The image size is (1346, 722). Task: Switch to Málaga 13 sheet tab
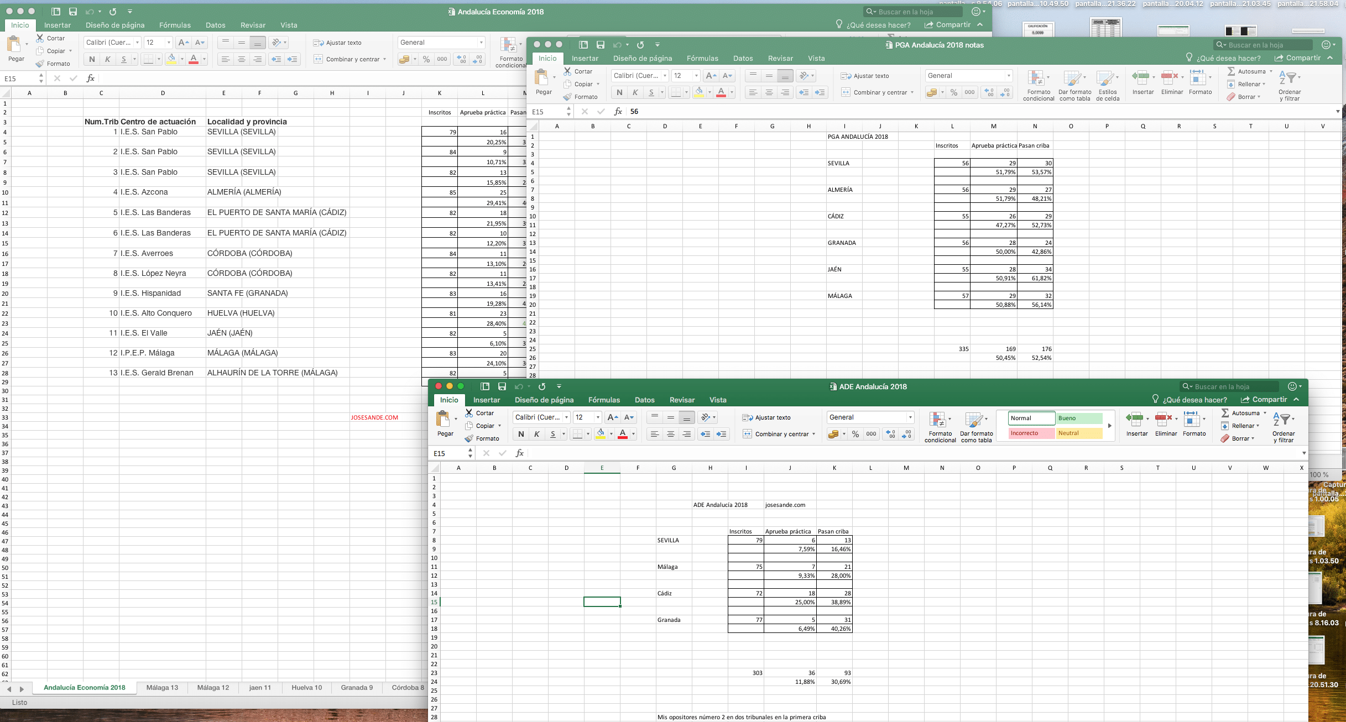(162, 687)
